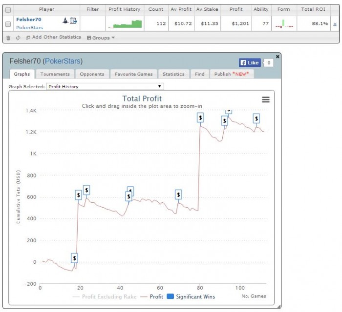
Task: Sort by the Count column header
Action: [156, 9]
